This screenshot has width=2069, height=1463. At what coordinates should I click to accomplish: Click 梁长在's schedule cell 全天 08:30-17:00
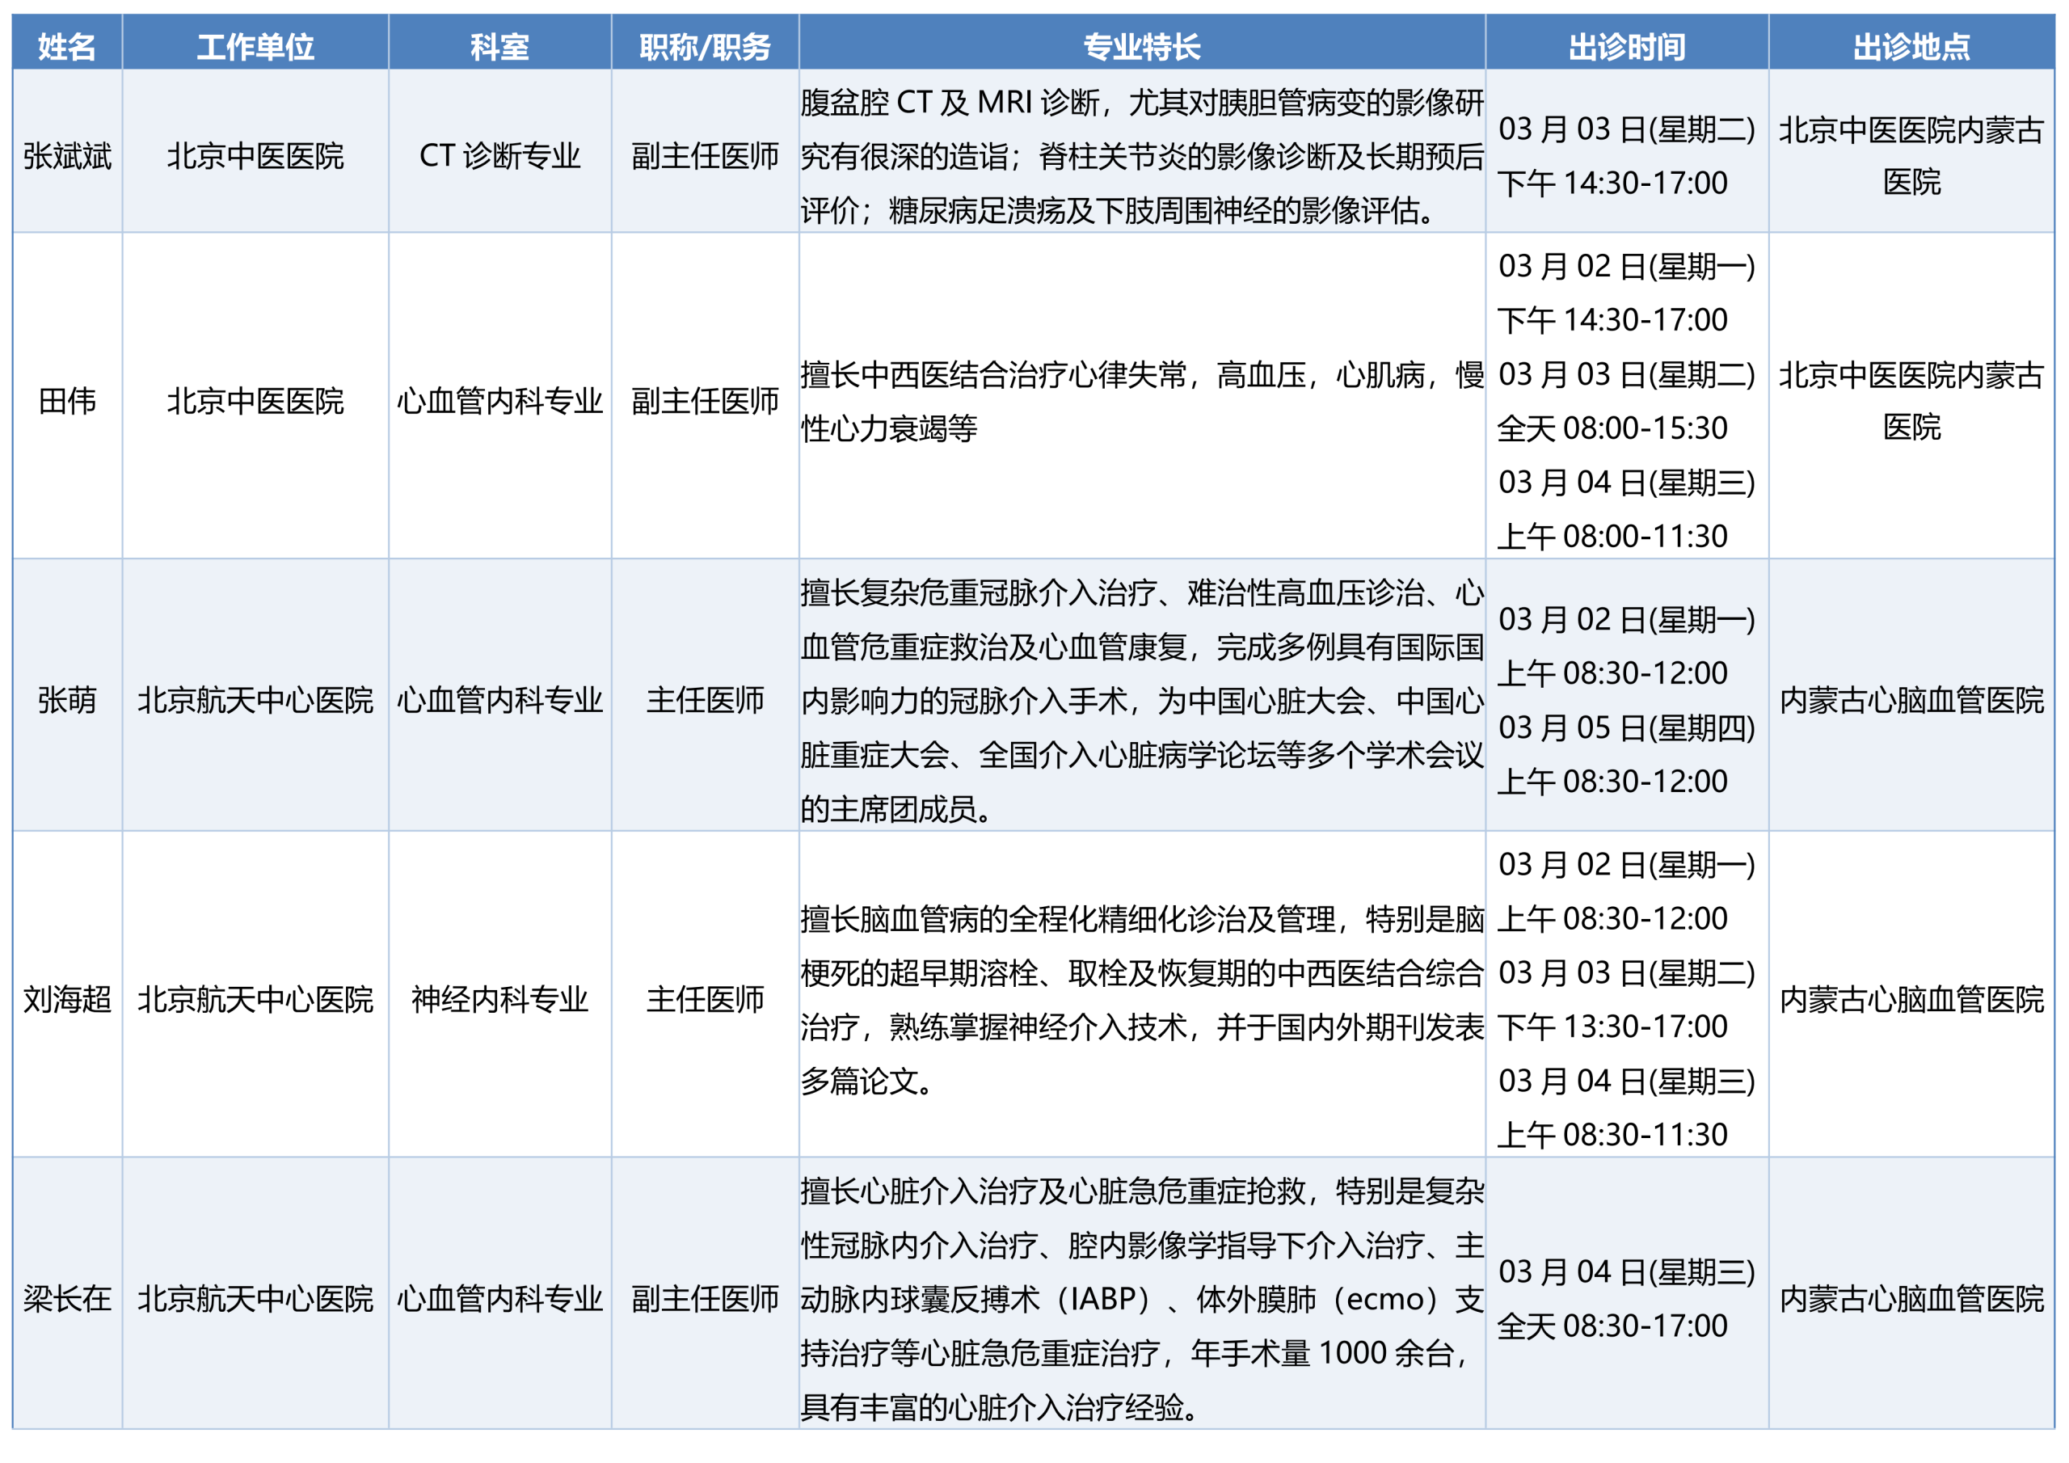pyautogui.click(x=1612, y=1325)
